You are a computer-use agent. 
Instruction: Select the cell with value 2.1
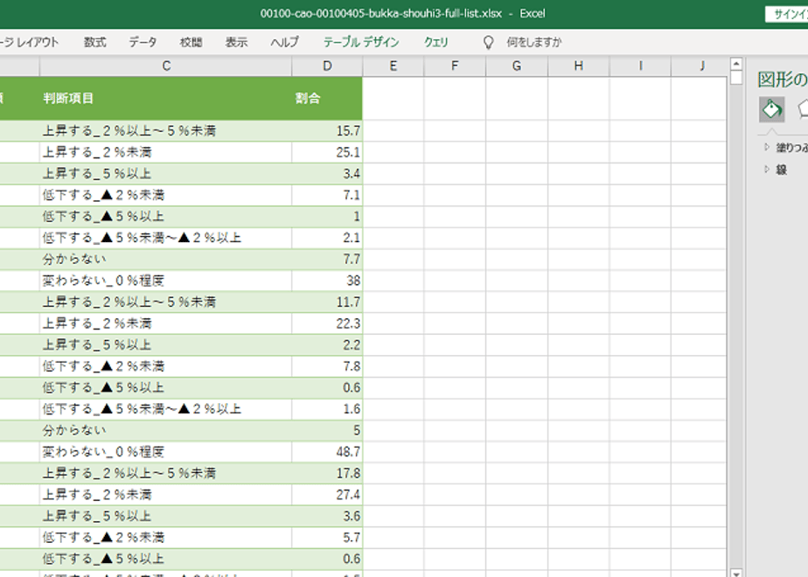pos(327,238)
